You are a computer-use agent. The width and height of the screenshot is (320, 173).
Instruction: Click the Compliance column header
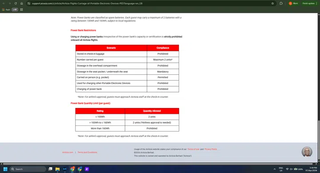click(163, 48)
